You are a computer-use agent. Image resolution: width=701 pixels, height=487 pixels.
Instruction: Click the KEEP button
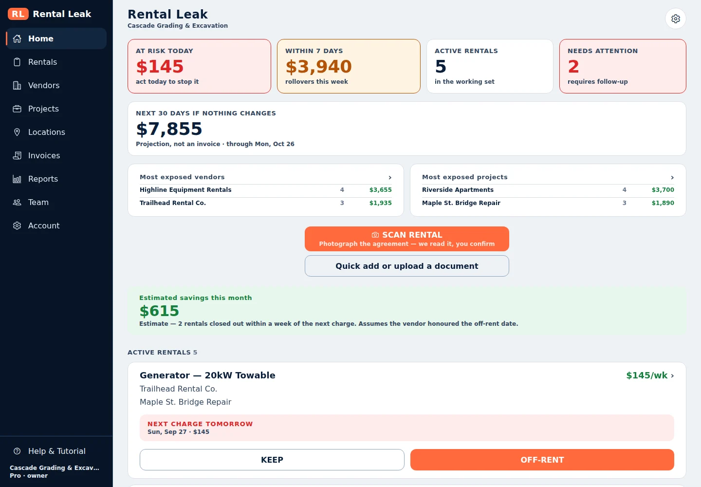click(x=272, y=460)
